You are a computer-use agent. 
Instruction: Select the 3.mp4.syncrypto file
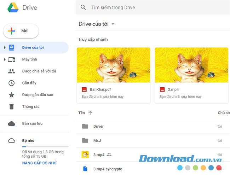pyautogui.click(x=153, y=169)
